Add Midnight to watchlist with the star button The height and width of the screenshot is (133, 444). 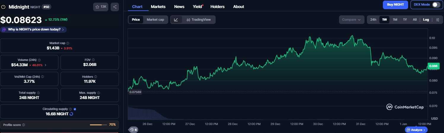(101, 7)
